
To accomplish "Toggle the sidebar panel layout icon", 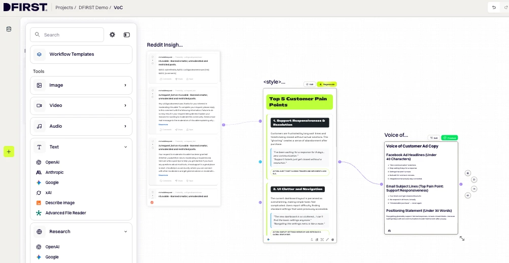I will pyautogui.click(x=126, y=34).
